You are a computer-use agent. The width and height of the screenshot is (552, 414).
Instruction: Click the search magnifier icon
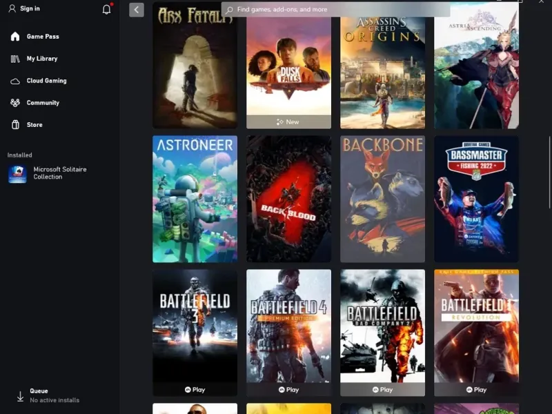click(230, 10)
